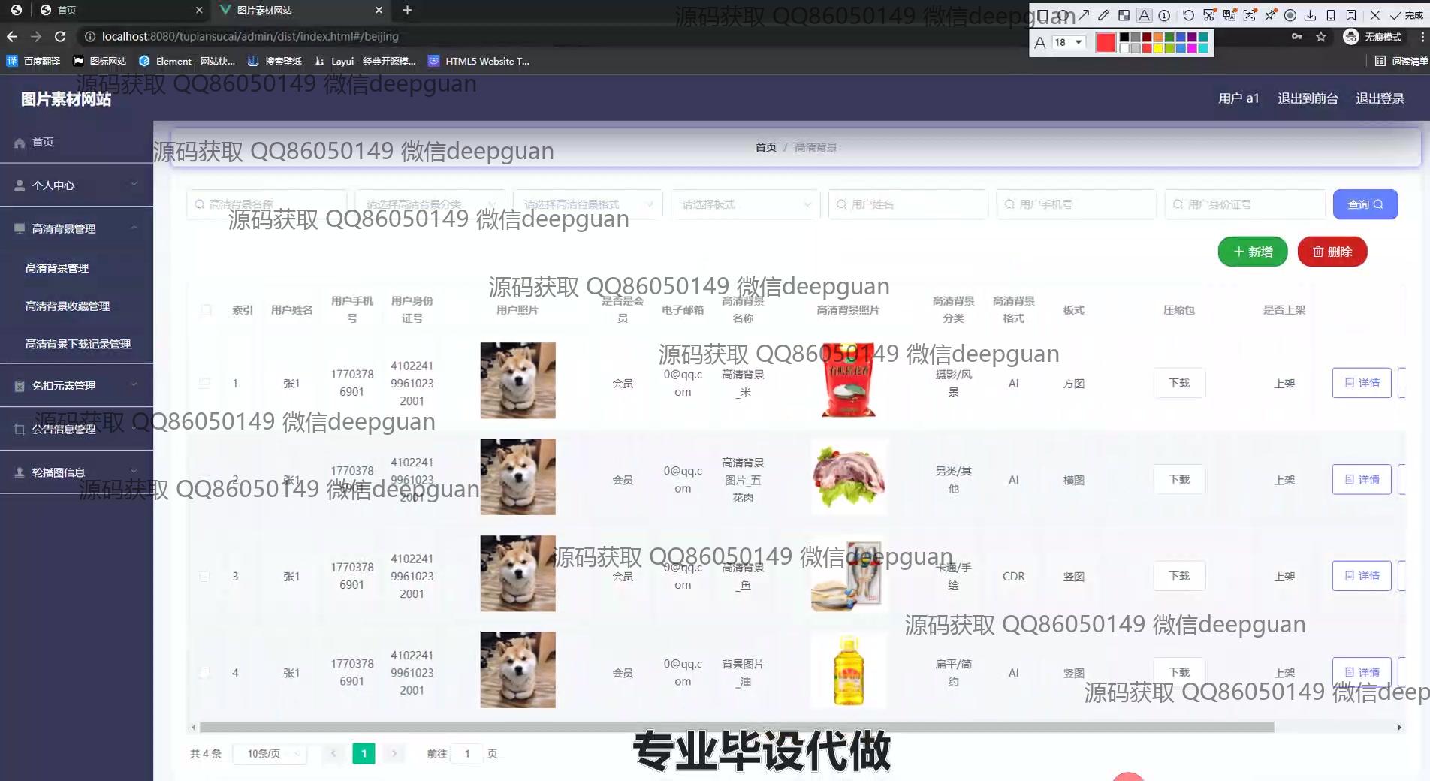
Task: Cancel the screenshot with X icon
Action: [x=1375, y=15]
